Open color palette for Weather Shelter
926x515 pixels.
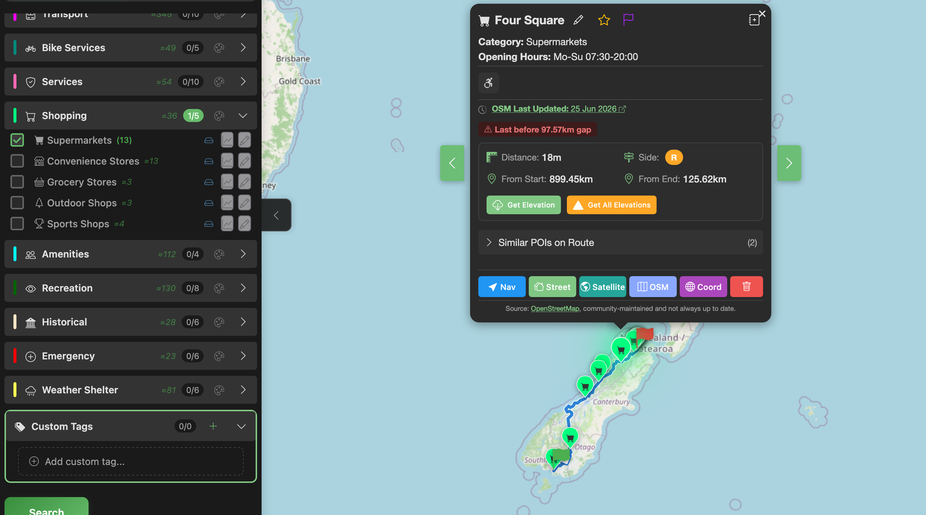[x=219, y=390]
